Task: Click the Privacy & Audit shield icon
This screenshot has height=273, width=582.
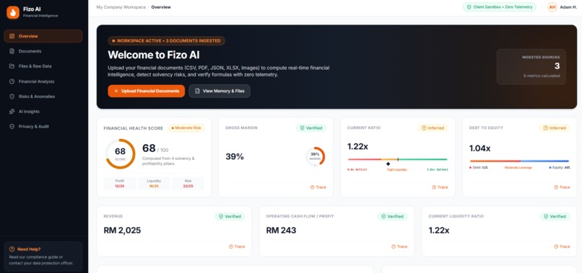Action: tap(12, 126)
